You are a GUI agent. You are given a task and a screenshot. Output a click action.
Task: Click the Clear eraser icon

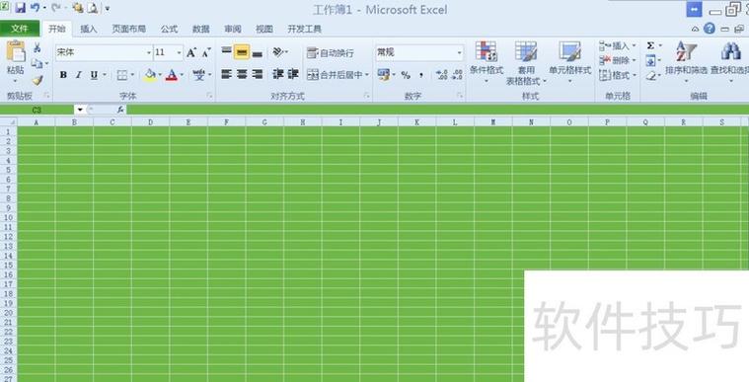point(650,76)
